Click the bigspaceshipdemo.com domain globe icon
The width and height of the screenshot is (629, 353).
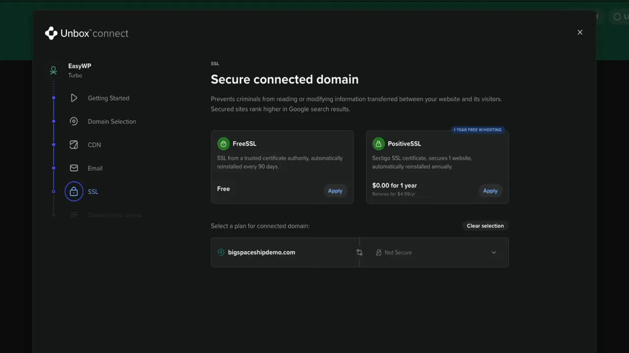221,252
